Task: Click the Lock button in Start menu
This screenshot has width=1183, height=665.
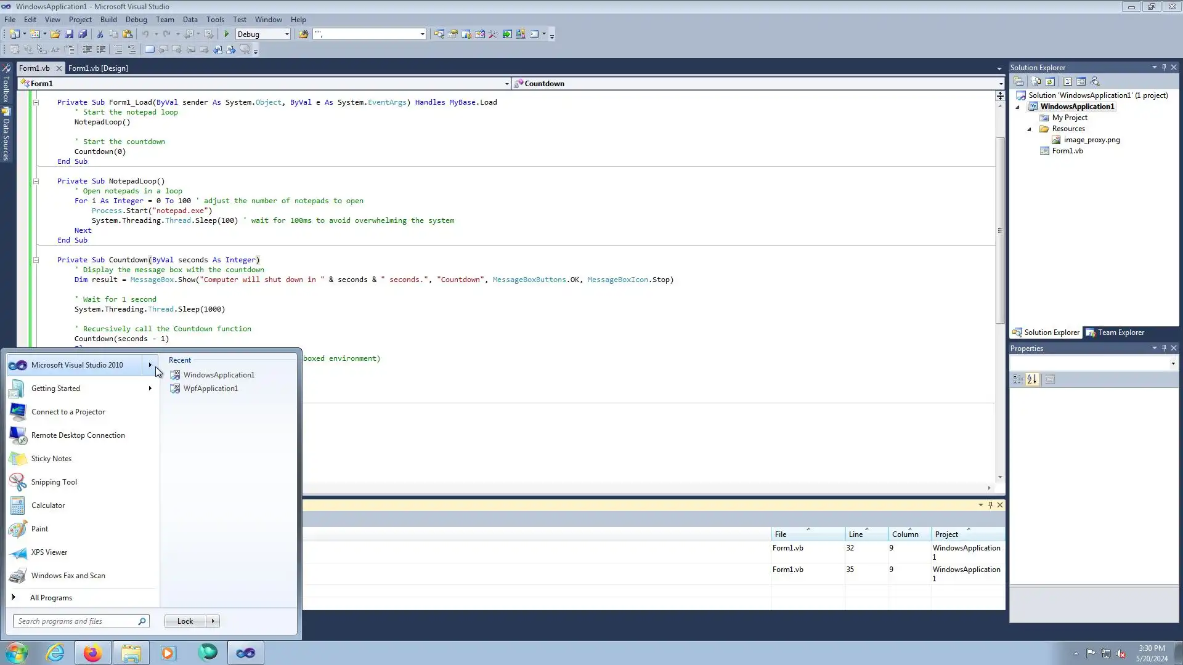Action: (x=185, y=621)
